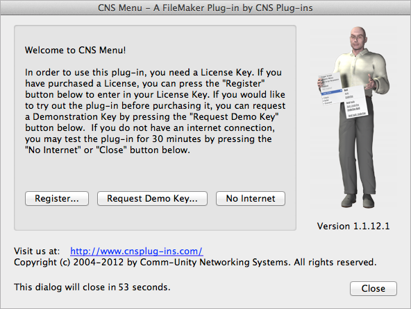Image resolution: width=411 pixels, height=309 pixels.
Task: Click the Register... button
Action: pyautogui.click(x=57, y=199)
